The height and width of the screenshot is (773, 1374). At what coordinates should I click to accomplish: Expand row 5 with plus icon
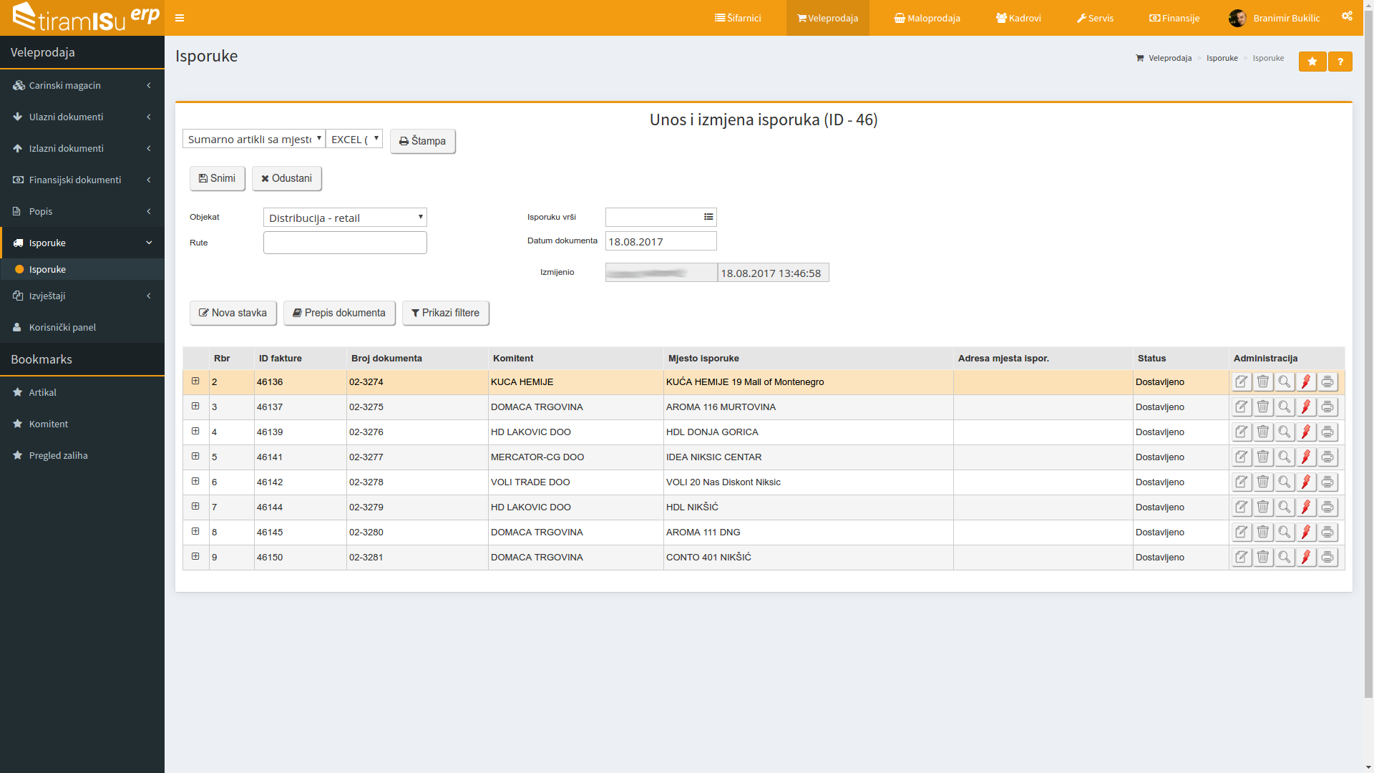[x=195, y=457]
